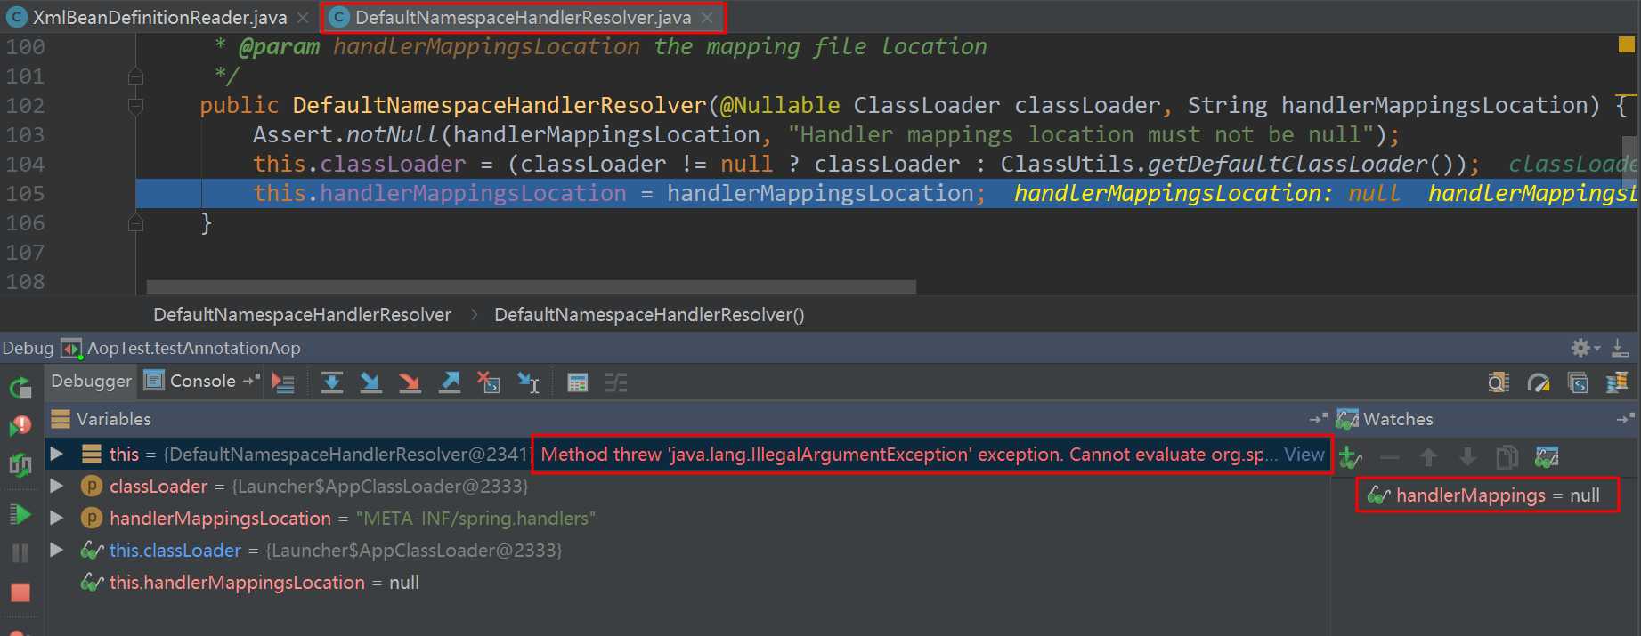The width and height of the screenshot is (1641, 636).
Task: Open the Evaluate Expression calculator icon
Action: [x=577, y=382]
